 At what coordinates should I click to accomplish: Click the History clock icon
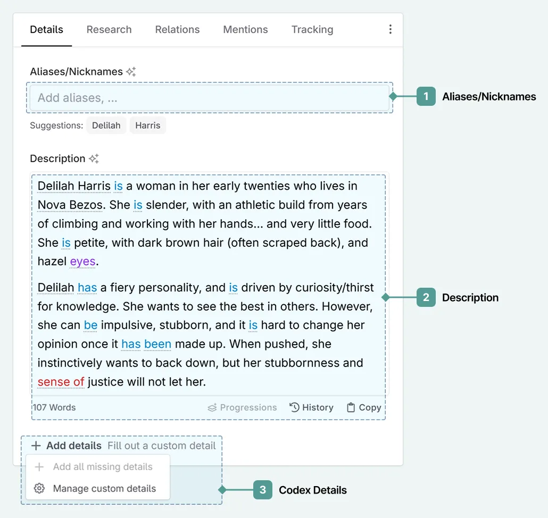point(294,407)
